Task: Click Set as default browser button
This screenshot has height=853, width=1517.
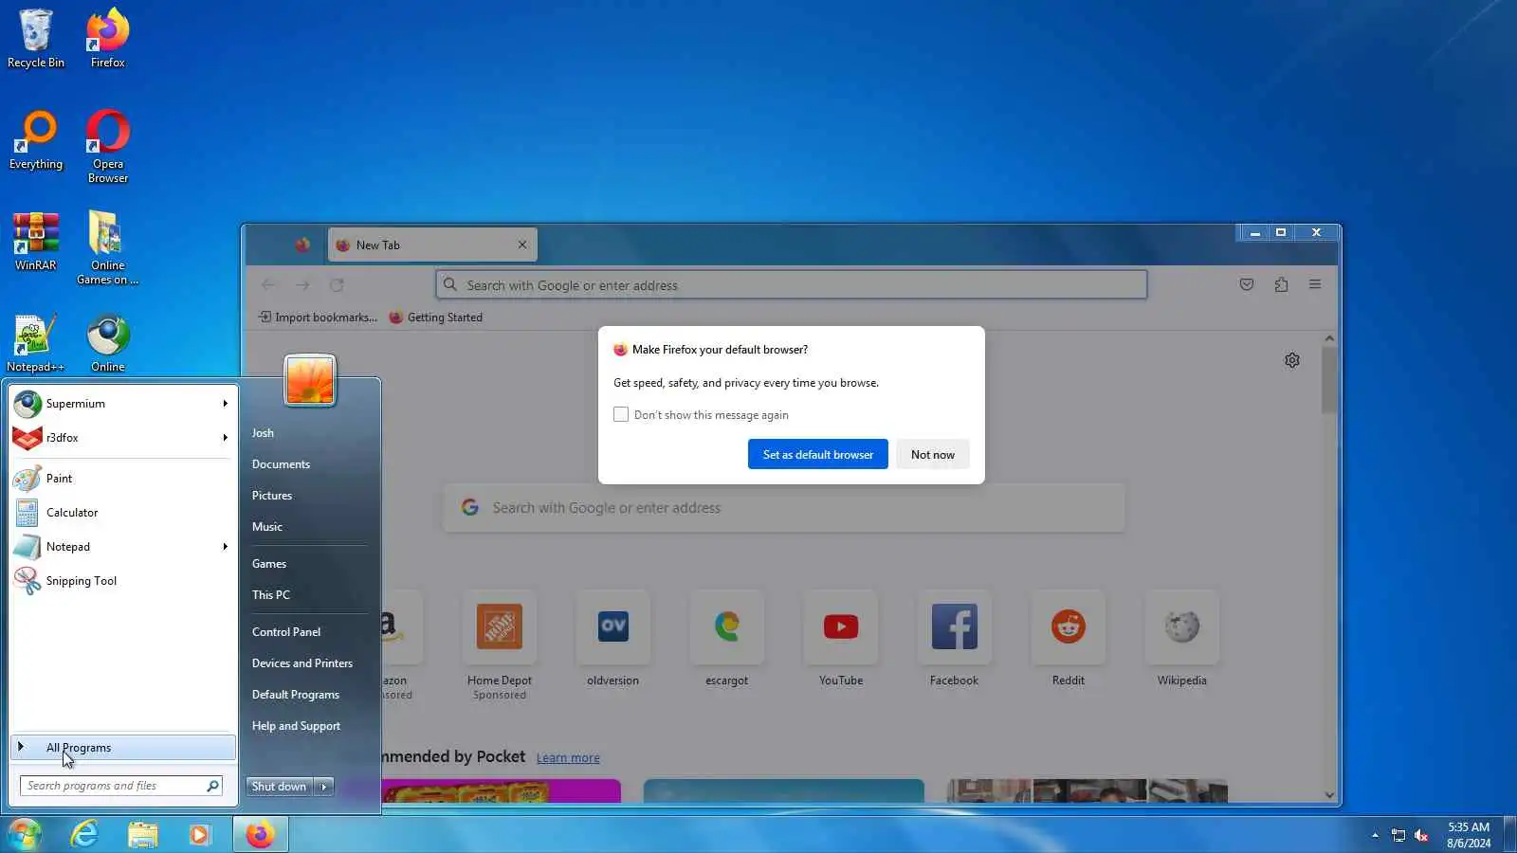Action: (818, 454)
